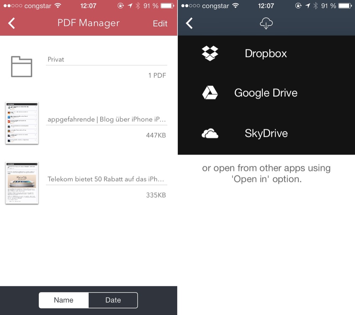
Task: Tap the Google Drive triangle icon
Action: pyautogui.click(x=210, y=93)
